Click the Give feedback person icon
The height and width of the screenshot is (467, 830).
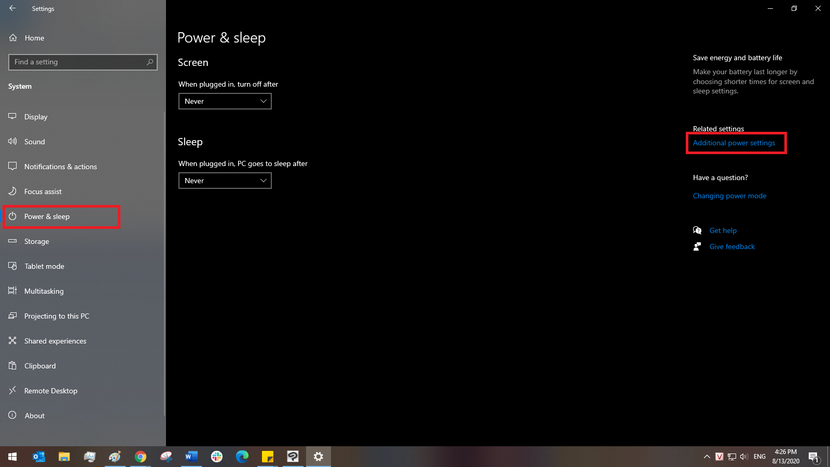click(697, 246)
